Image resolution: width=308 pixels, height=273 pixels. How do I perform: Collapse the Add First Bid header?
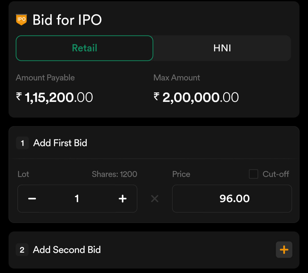click(x=154, y=143)
